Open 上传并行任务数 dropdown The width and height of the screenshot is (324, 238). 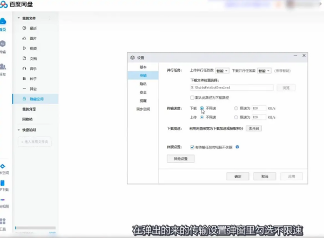[222, 71]
